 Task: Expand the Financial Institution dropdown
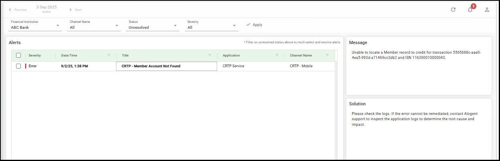pyautogui.click(x=58, y=26)
